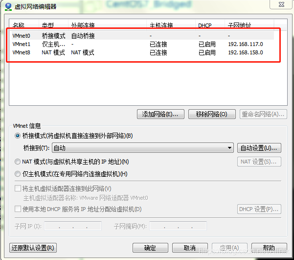Click 自动桥接 cell in VMnet0 row

(83, 36)
